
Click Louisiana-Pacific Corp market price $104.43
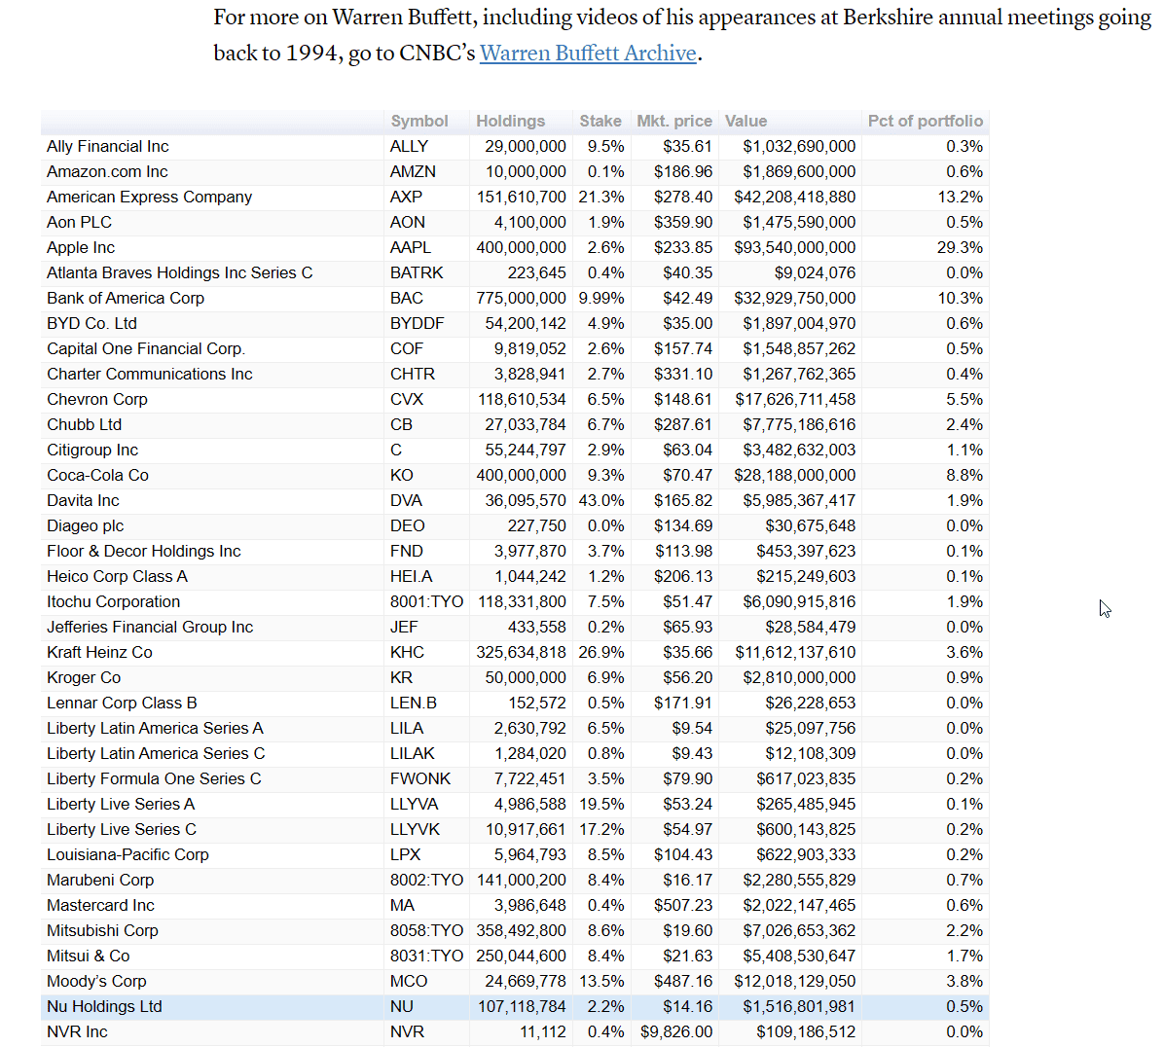click(x=683, y=854)
